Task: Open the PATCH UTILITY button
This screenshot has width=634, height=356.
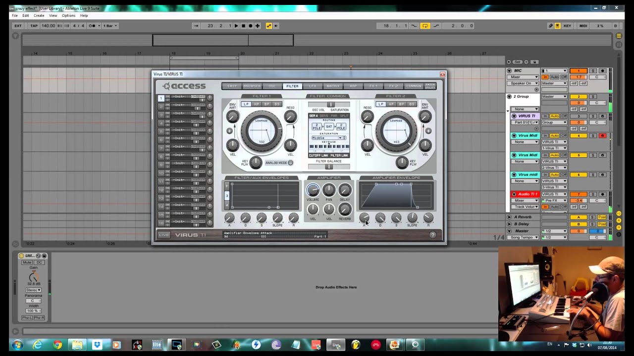Action: (x=430, y=86)
